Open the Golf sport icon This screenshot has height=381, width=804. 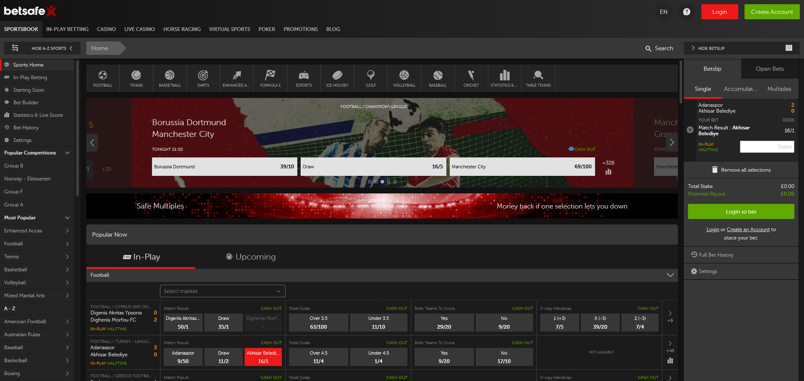coord(371,78)
